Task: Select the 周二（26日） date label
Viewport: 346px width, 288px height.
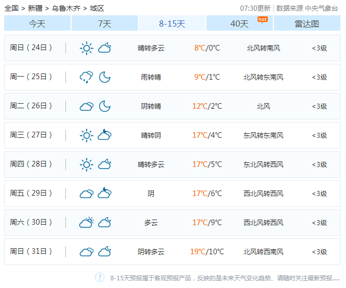Action: [x=31, y=106]
